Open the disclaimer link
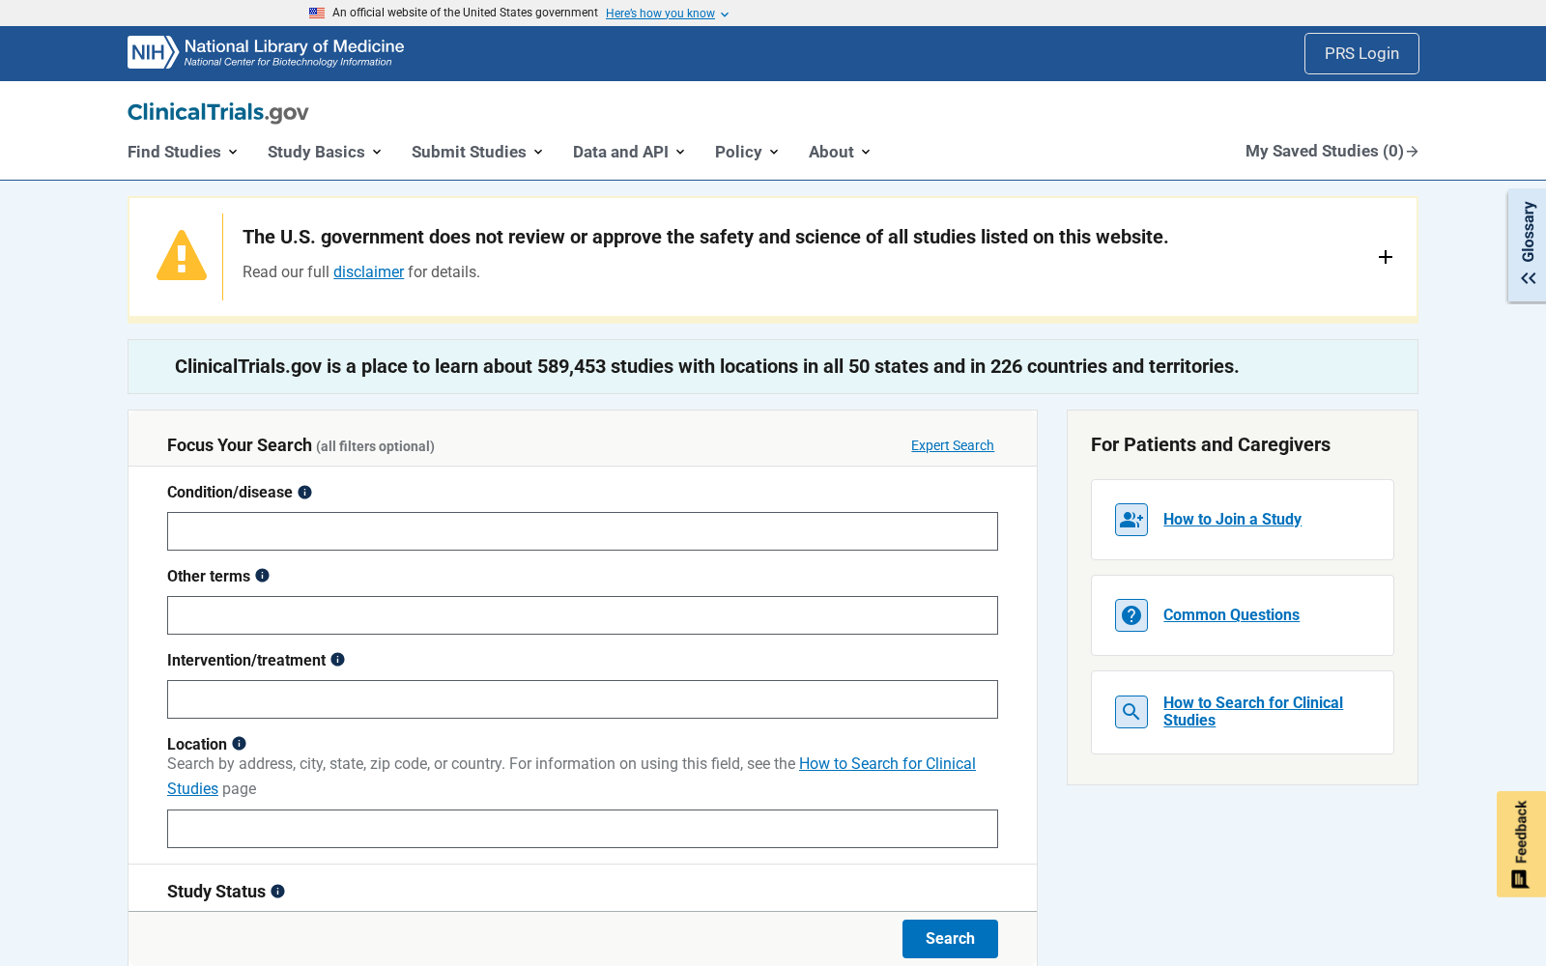The width and height of the screenshot is (1546, 966). [368, 272]
